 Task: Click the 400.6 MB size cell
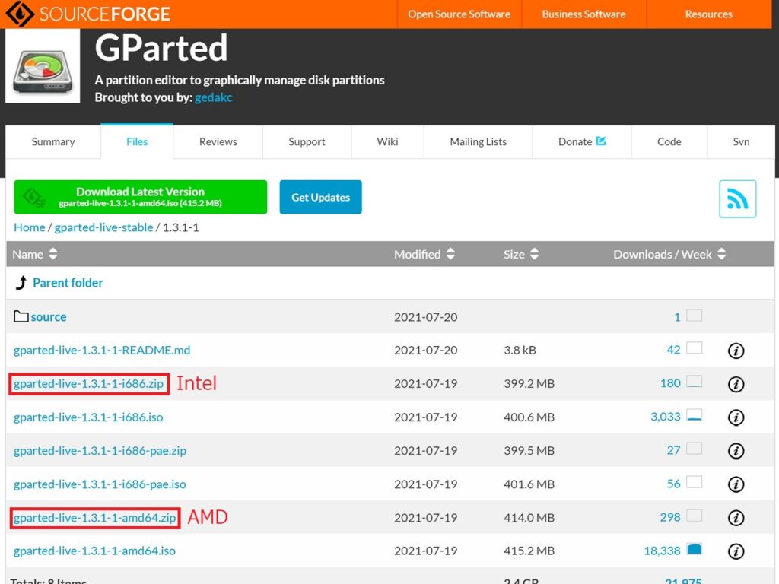(x=529, y=417)
